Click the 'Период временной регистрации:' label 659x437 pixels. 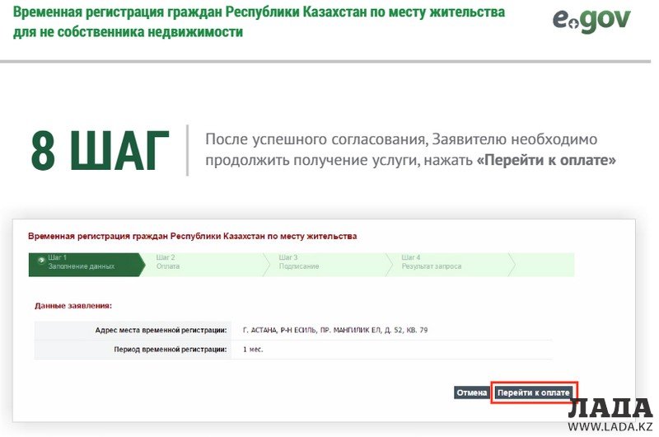point(170,350)
